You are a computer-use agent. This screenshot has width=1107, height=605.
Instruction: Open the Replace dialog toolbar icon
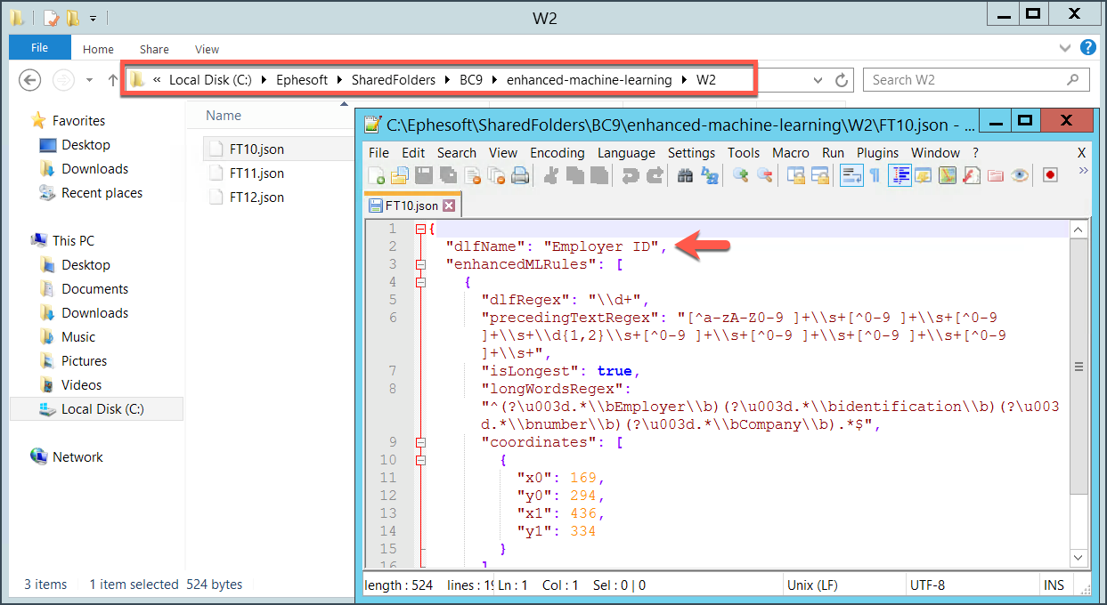click(x=709, y=175)
